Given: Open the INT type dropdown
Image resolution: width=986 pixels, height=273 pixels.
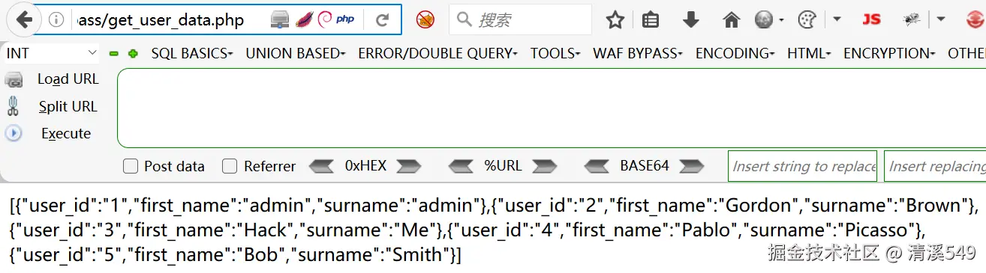Looking at the screenshot, I should coord(51,53).
